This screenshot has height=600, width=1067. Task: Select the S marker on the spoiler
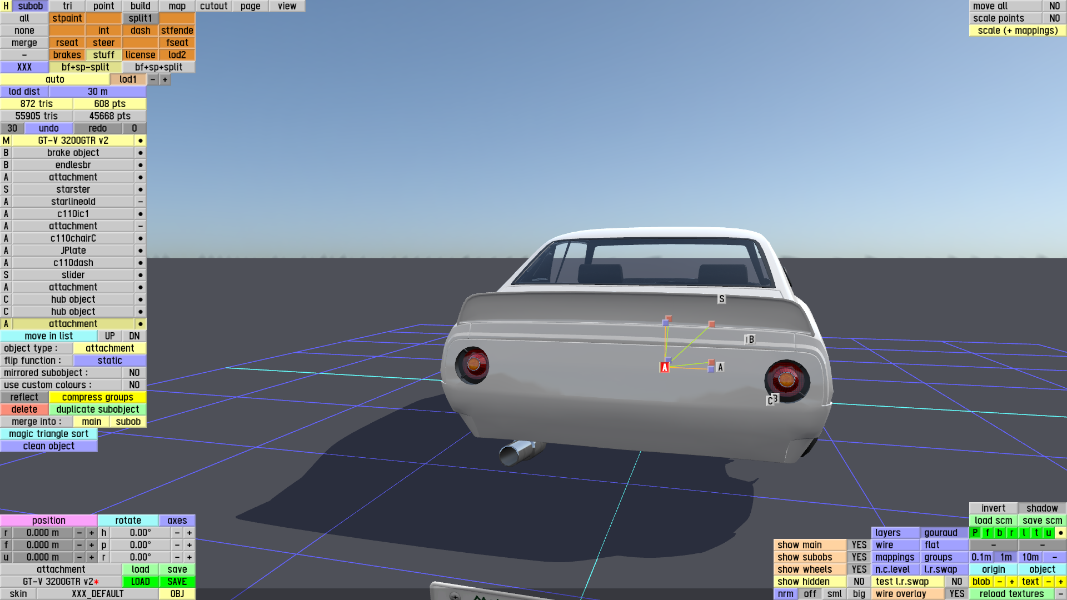[x=721, y=299]
